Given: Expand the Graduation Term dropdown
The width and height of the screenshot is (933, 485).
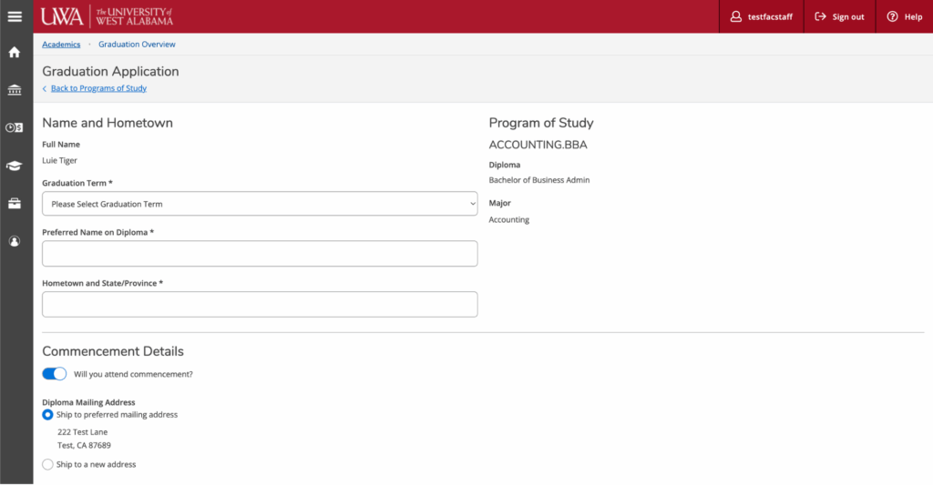Looking at the screenshot, I should click(260, 204).
